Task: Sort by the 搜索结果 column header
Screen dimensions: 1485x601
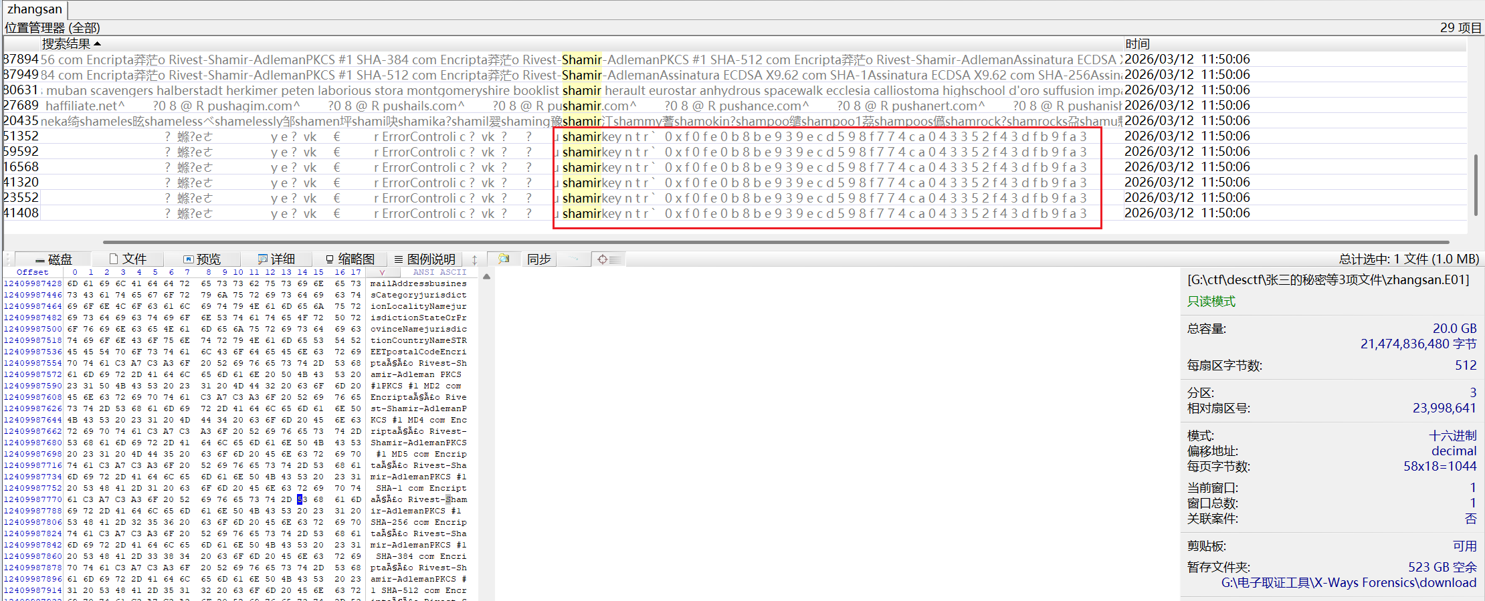Action: pyautogui.click(x=67, y=44)
